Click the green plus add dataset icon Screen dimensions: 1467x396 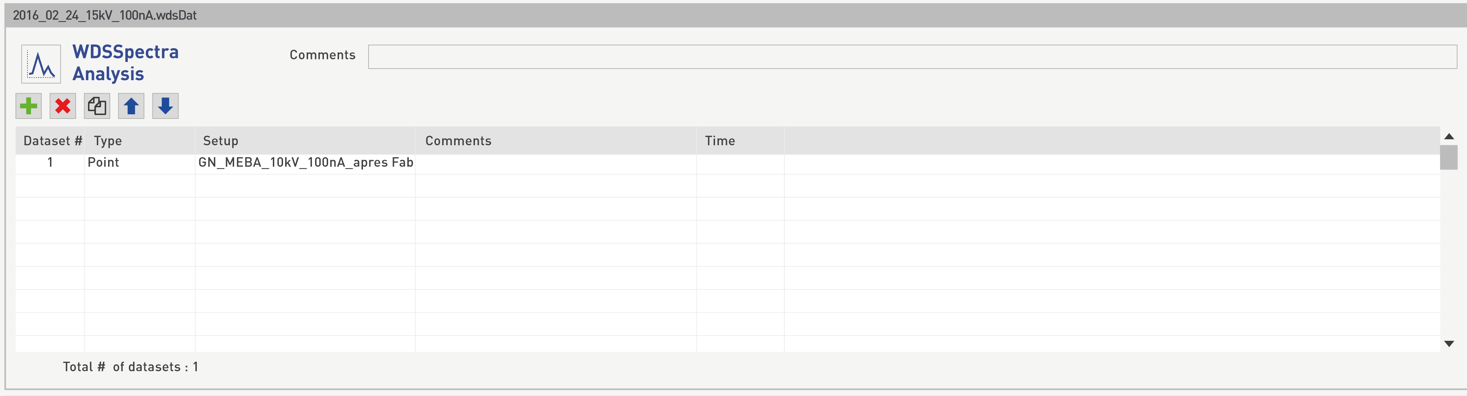(29, 107)
